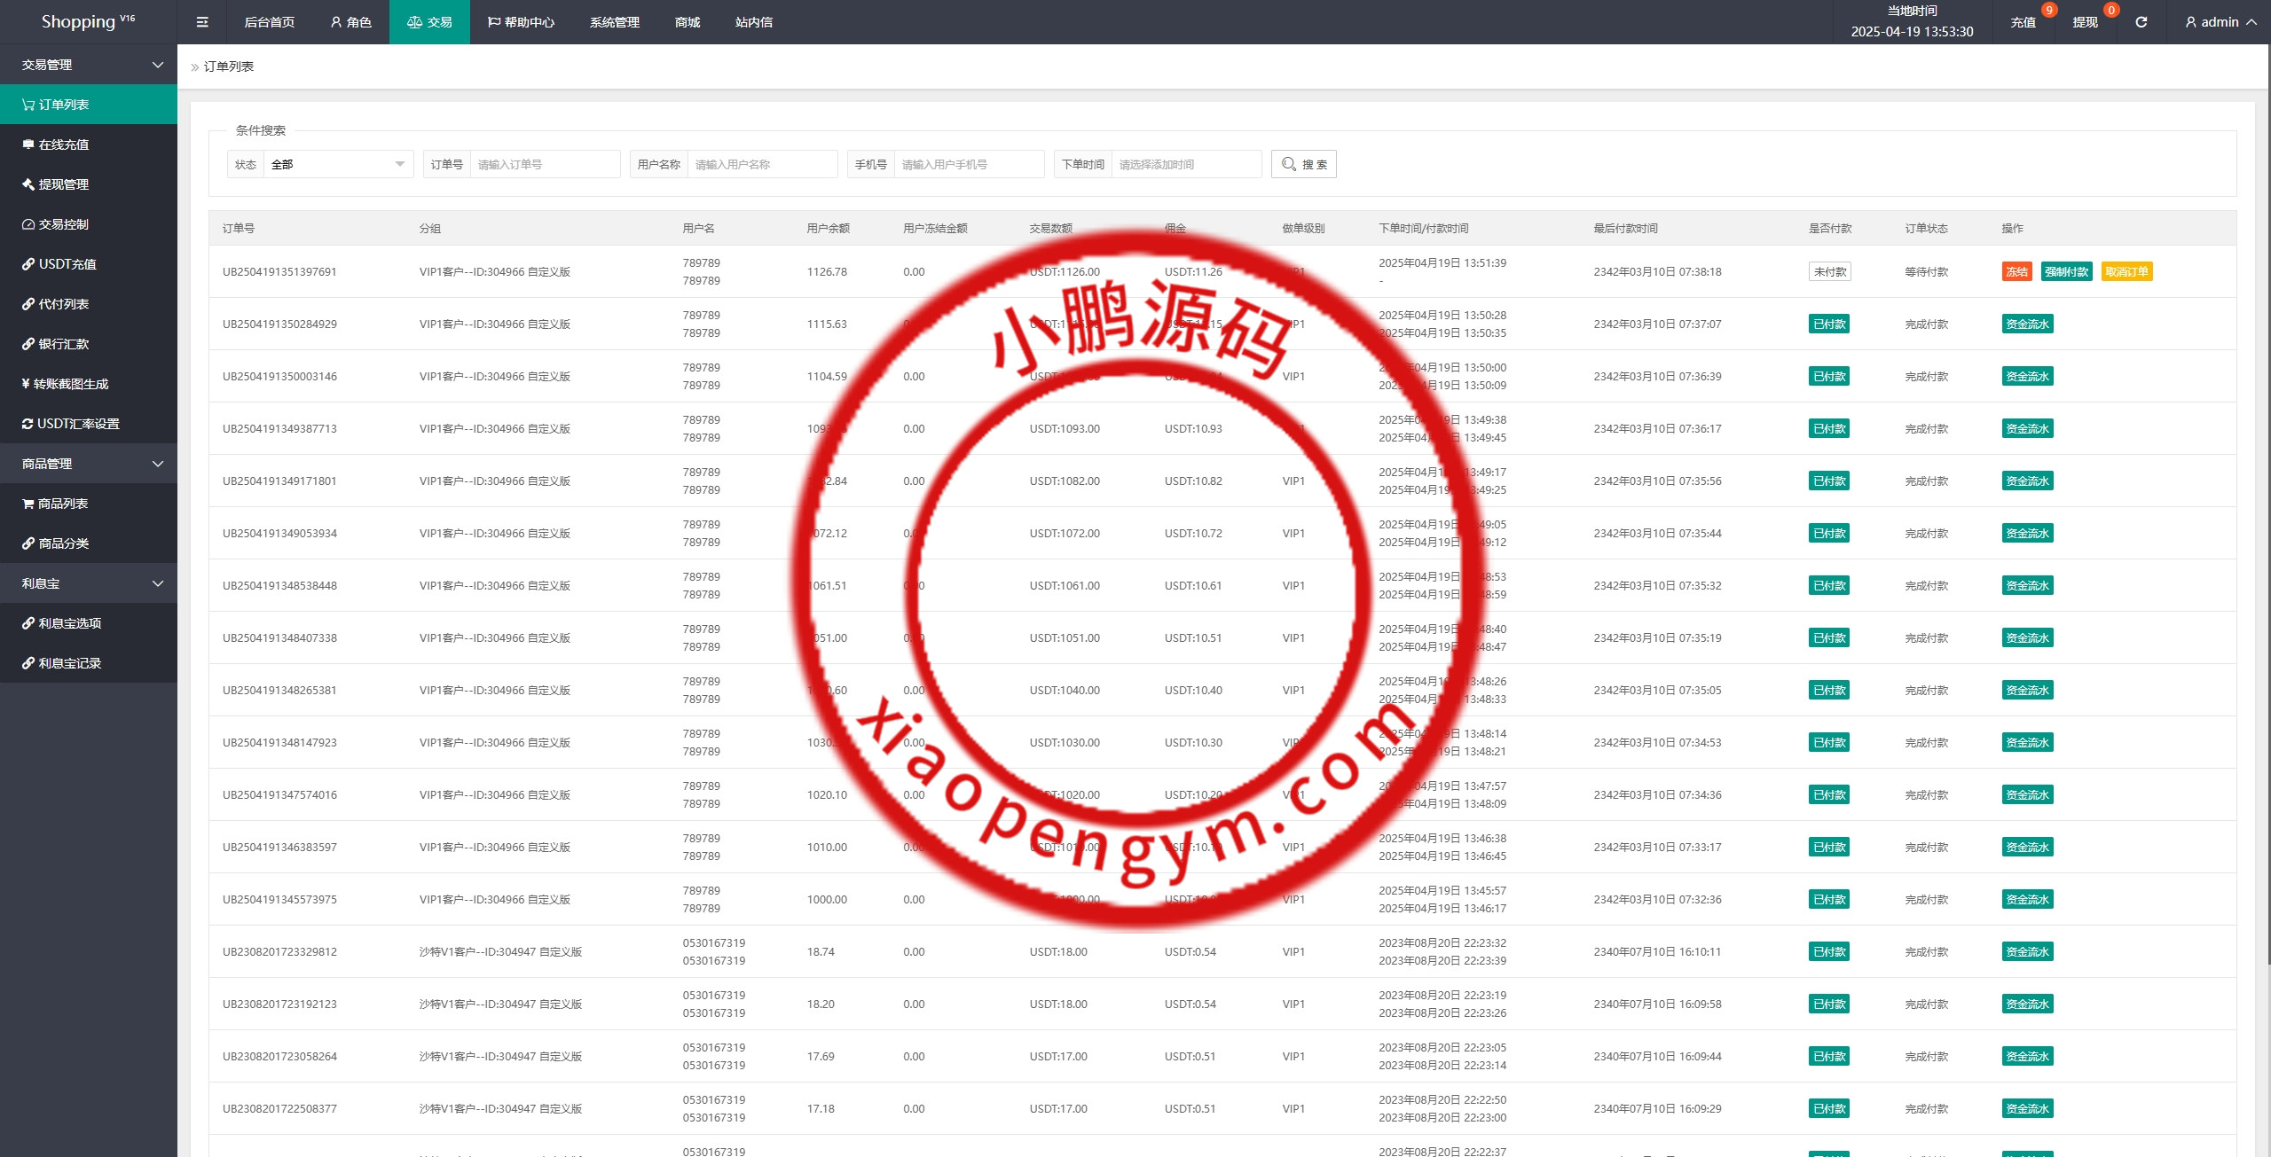
Task: Click the red 冻结 button
Action: coord(2016,272)
